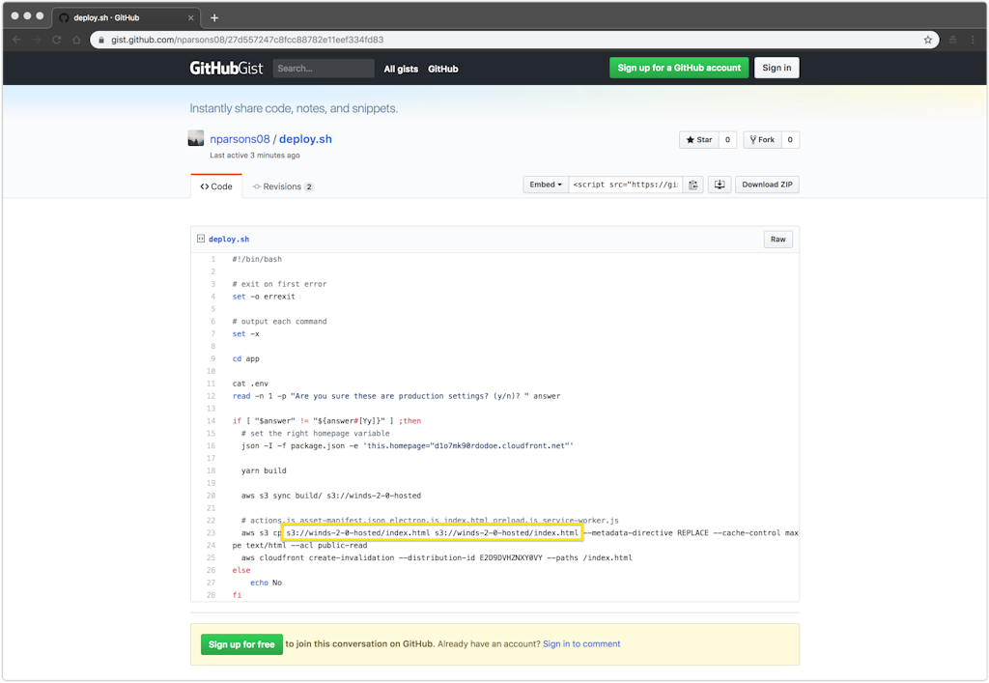Click the 'cd app' line
This screenshot has height=683, width=989.
pos(246,358)
